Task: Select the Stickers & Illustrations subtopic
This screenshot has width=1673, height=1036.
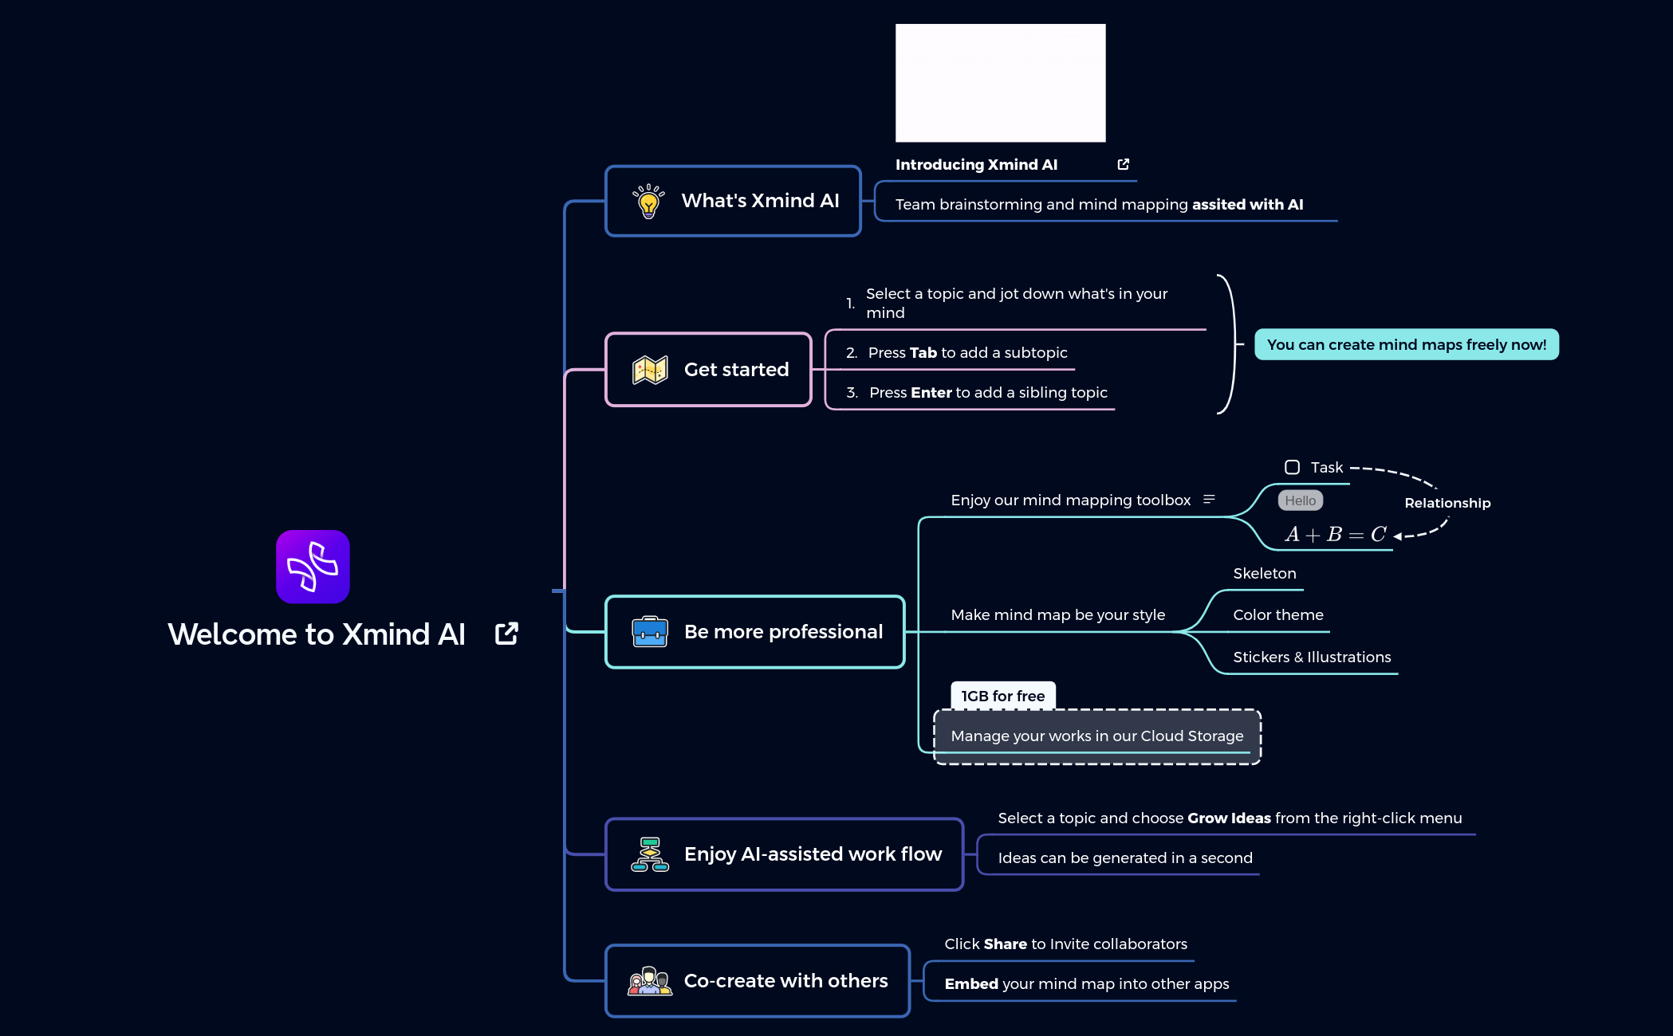Action: [x=1312, y=657]
